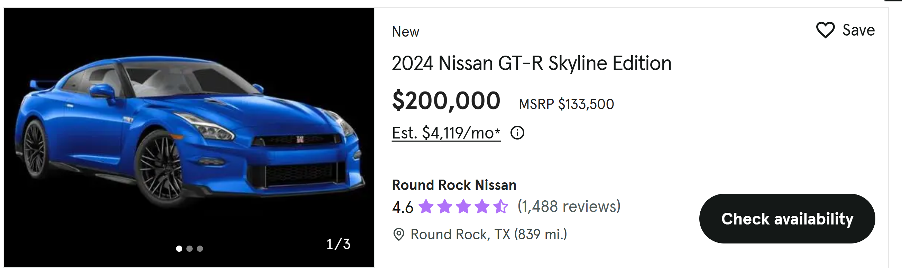The image size is (902, 268).
Task: Click the MSRP $133,500 text
Action: tap(566, 104)
